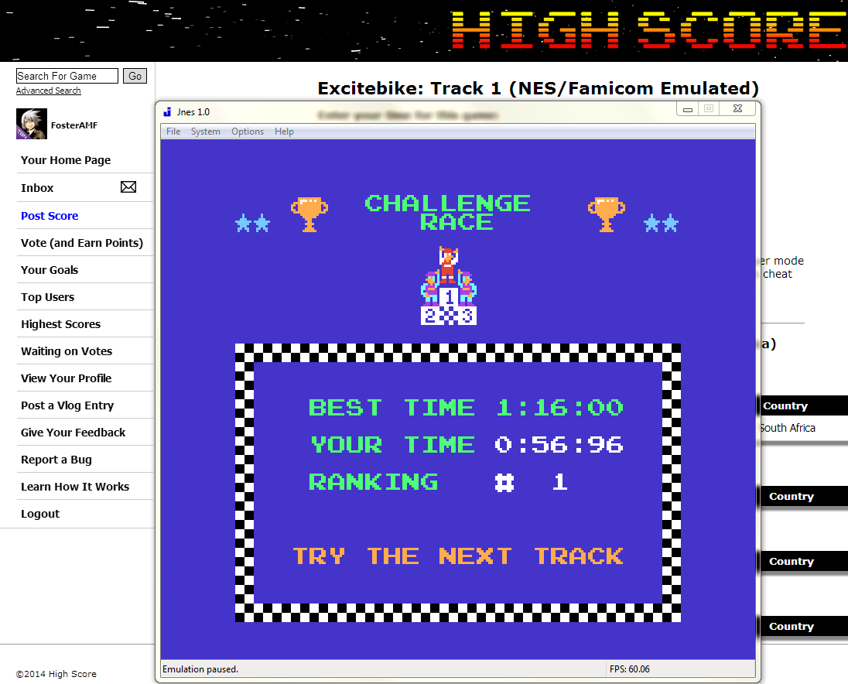Viewport: 848px width, 684px height.
Task: Click the left gold trophy in game
Action: click(309, 214)
